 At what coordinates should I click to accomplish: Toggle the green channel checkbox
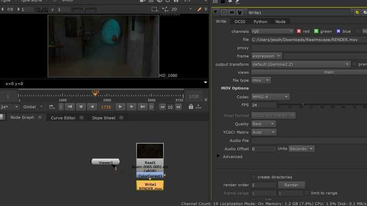tap(316, 31)
